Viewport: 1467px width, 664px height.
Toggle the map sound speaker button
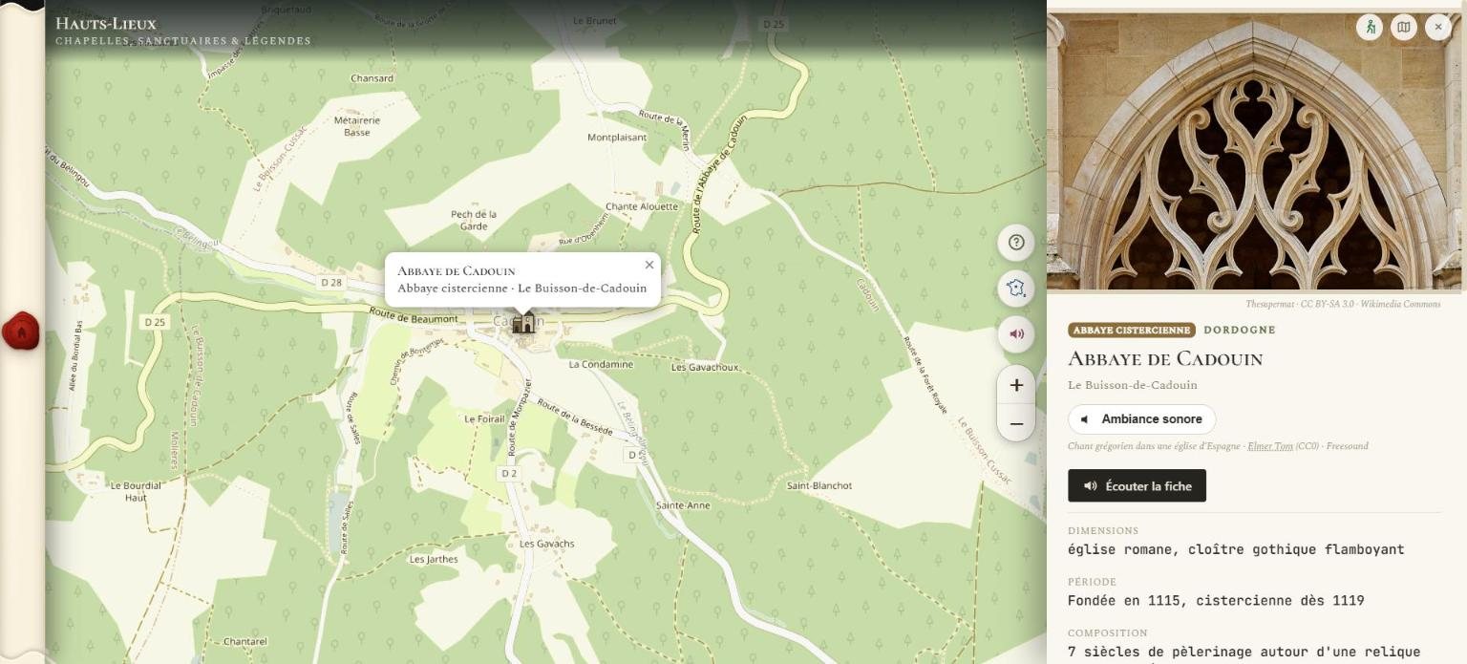[1016, 334]
